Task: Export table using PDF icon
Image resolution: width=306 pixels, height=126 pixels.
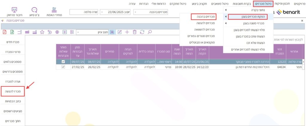Action: (x=4, y=32)
